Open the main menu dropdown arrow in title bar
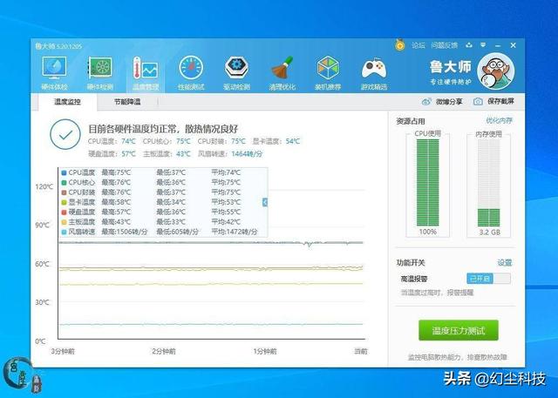 coord(483,45)
